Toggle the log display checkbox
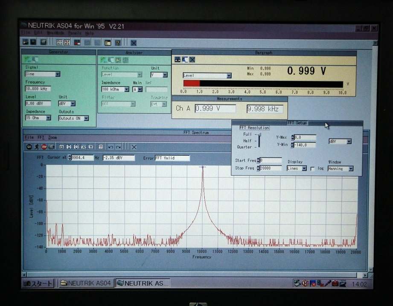The height and width of the screenshot is (306, 393). click(x=312, y=169)
